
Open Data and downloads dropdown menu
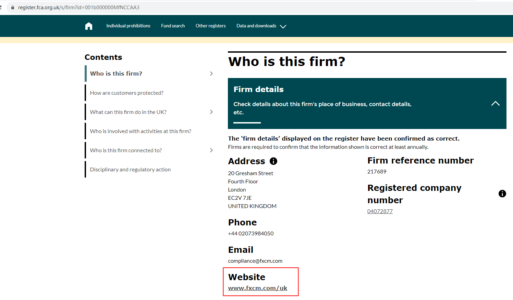pyautogui.click(x=261, y=26)
